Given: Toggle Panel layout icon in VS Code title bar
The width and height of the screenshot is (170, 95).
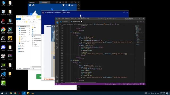Looking at the screenshot, I should (128, 19).
